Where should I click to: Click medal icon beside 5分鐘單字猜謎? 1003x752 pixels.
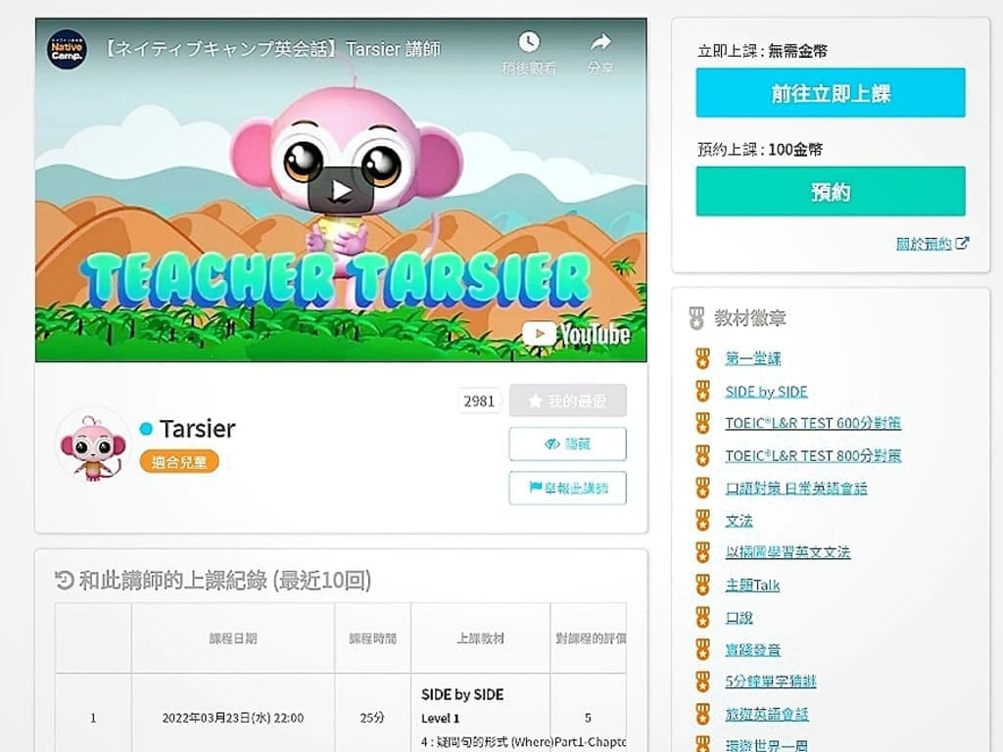702,681
